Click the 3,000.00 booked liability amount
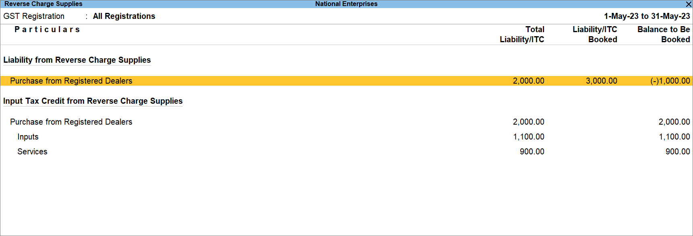The height and width of the screenshot is (236, 693). [601, 81]
